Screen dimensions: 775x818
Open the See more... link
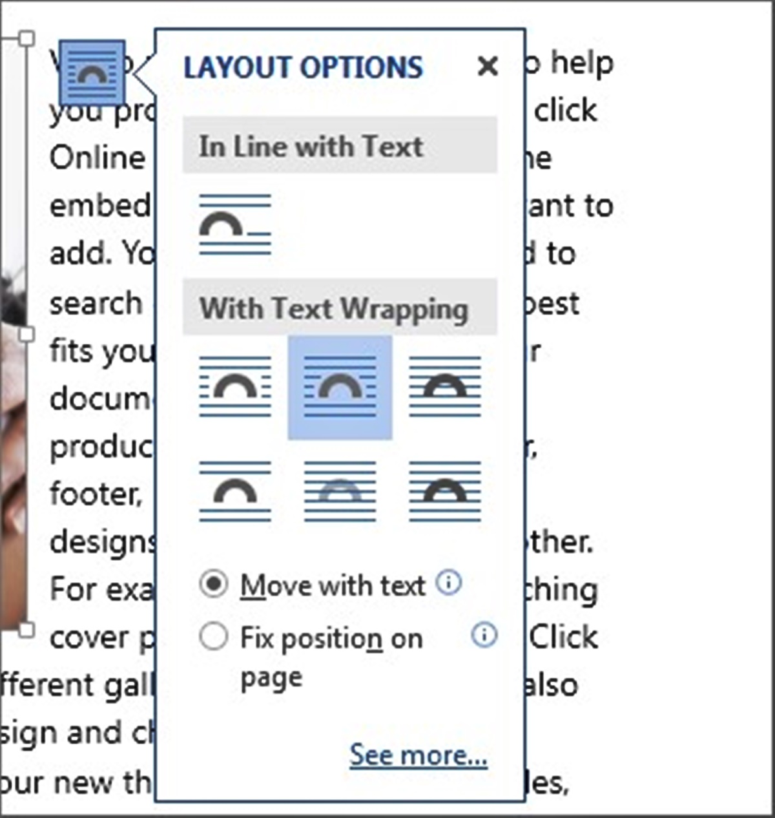[418, 755]
